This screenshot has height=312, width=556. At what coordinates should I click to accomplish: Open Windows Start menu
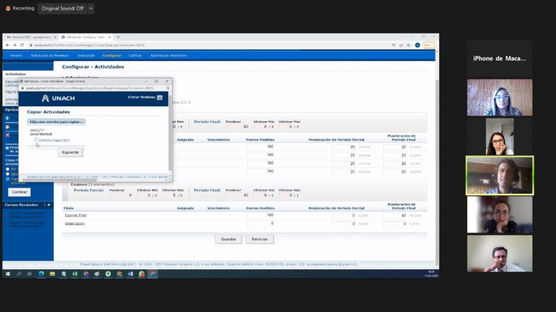[x=8, y=274]
